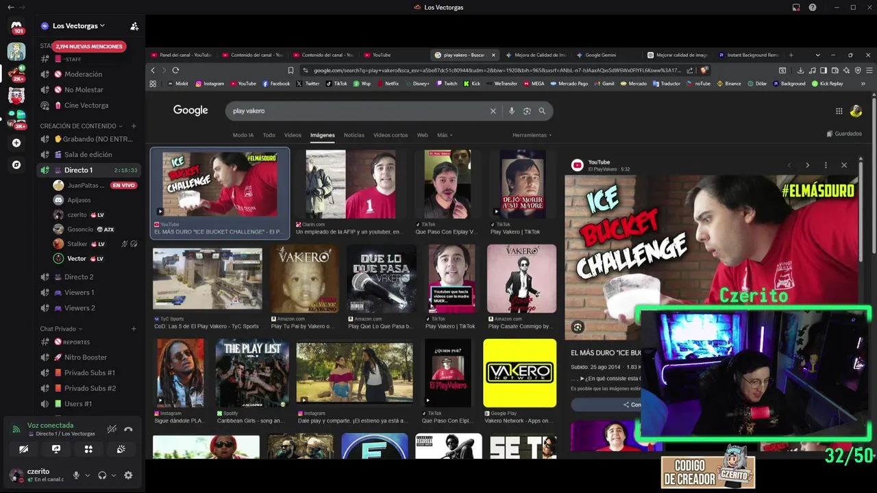Open the Kick Replay bookmark
Viewport: 877px width, 493px height.
(x=827, y=84)
